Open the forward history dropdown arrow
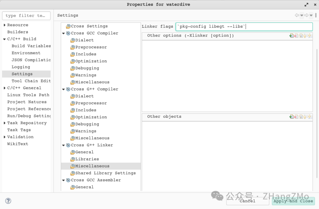This screenshot has width=319, height=209. (x=311, y=15)
